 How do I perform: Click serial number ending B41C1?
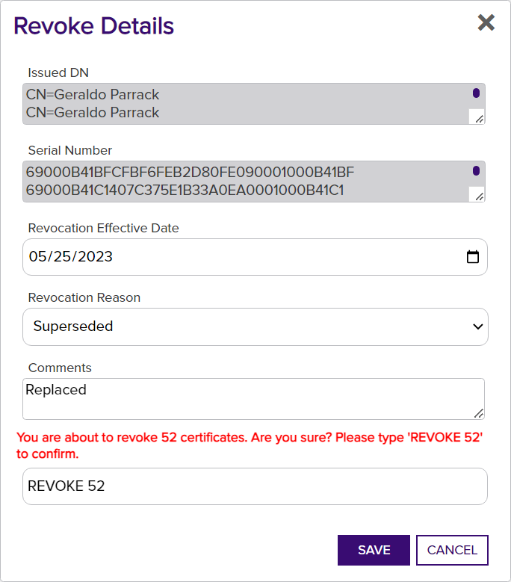point(185,190)
